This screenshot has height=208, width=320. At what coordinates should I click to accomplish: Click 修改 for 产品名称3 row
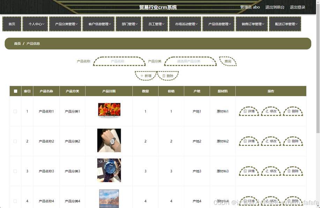[271, 171]
